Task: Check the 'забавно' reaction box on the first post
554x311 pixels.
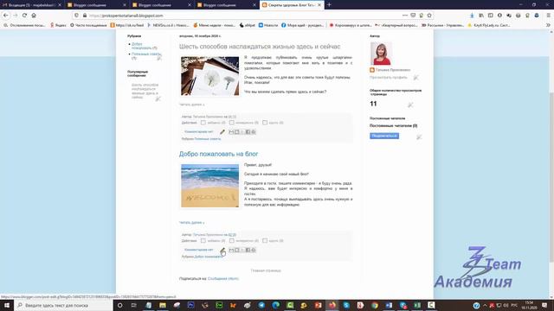Action: 203,123
